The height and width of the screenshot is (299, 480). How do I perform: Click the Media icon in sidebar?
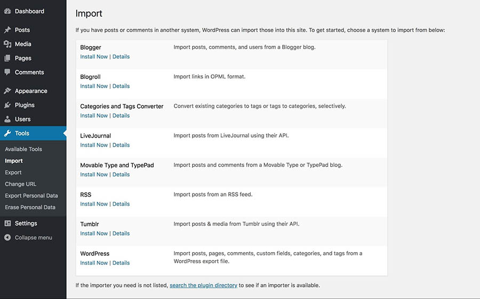[7, 44]
